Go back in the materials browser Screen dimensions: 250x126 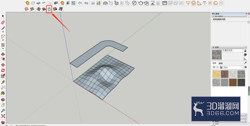coord(214,67)
